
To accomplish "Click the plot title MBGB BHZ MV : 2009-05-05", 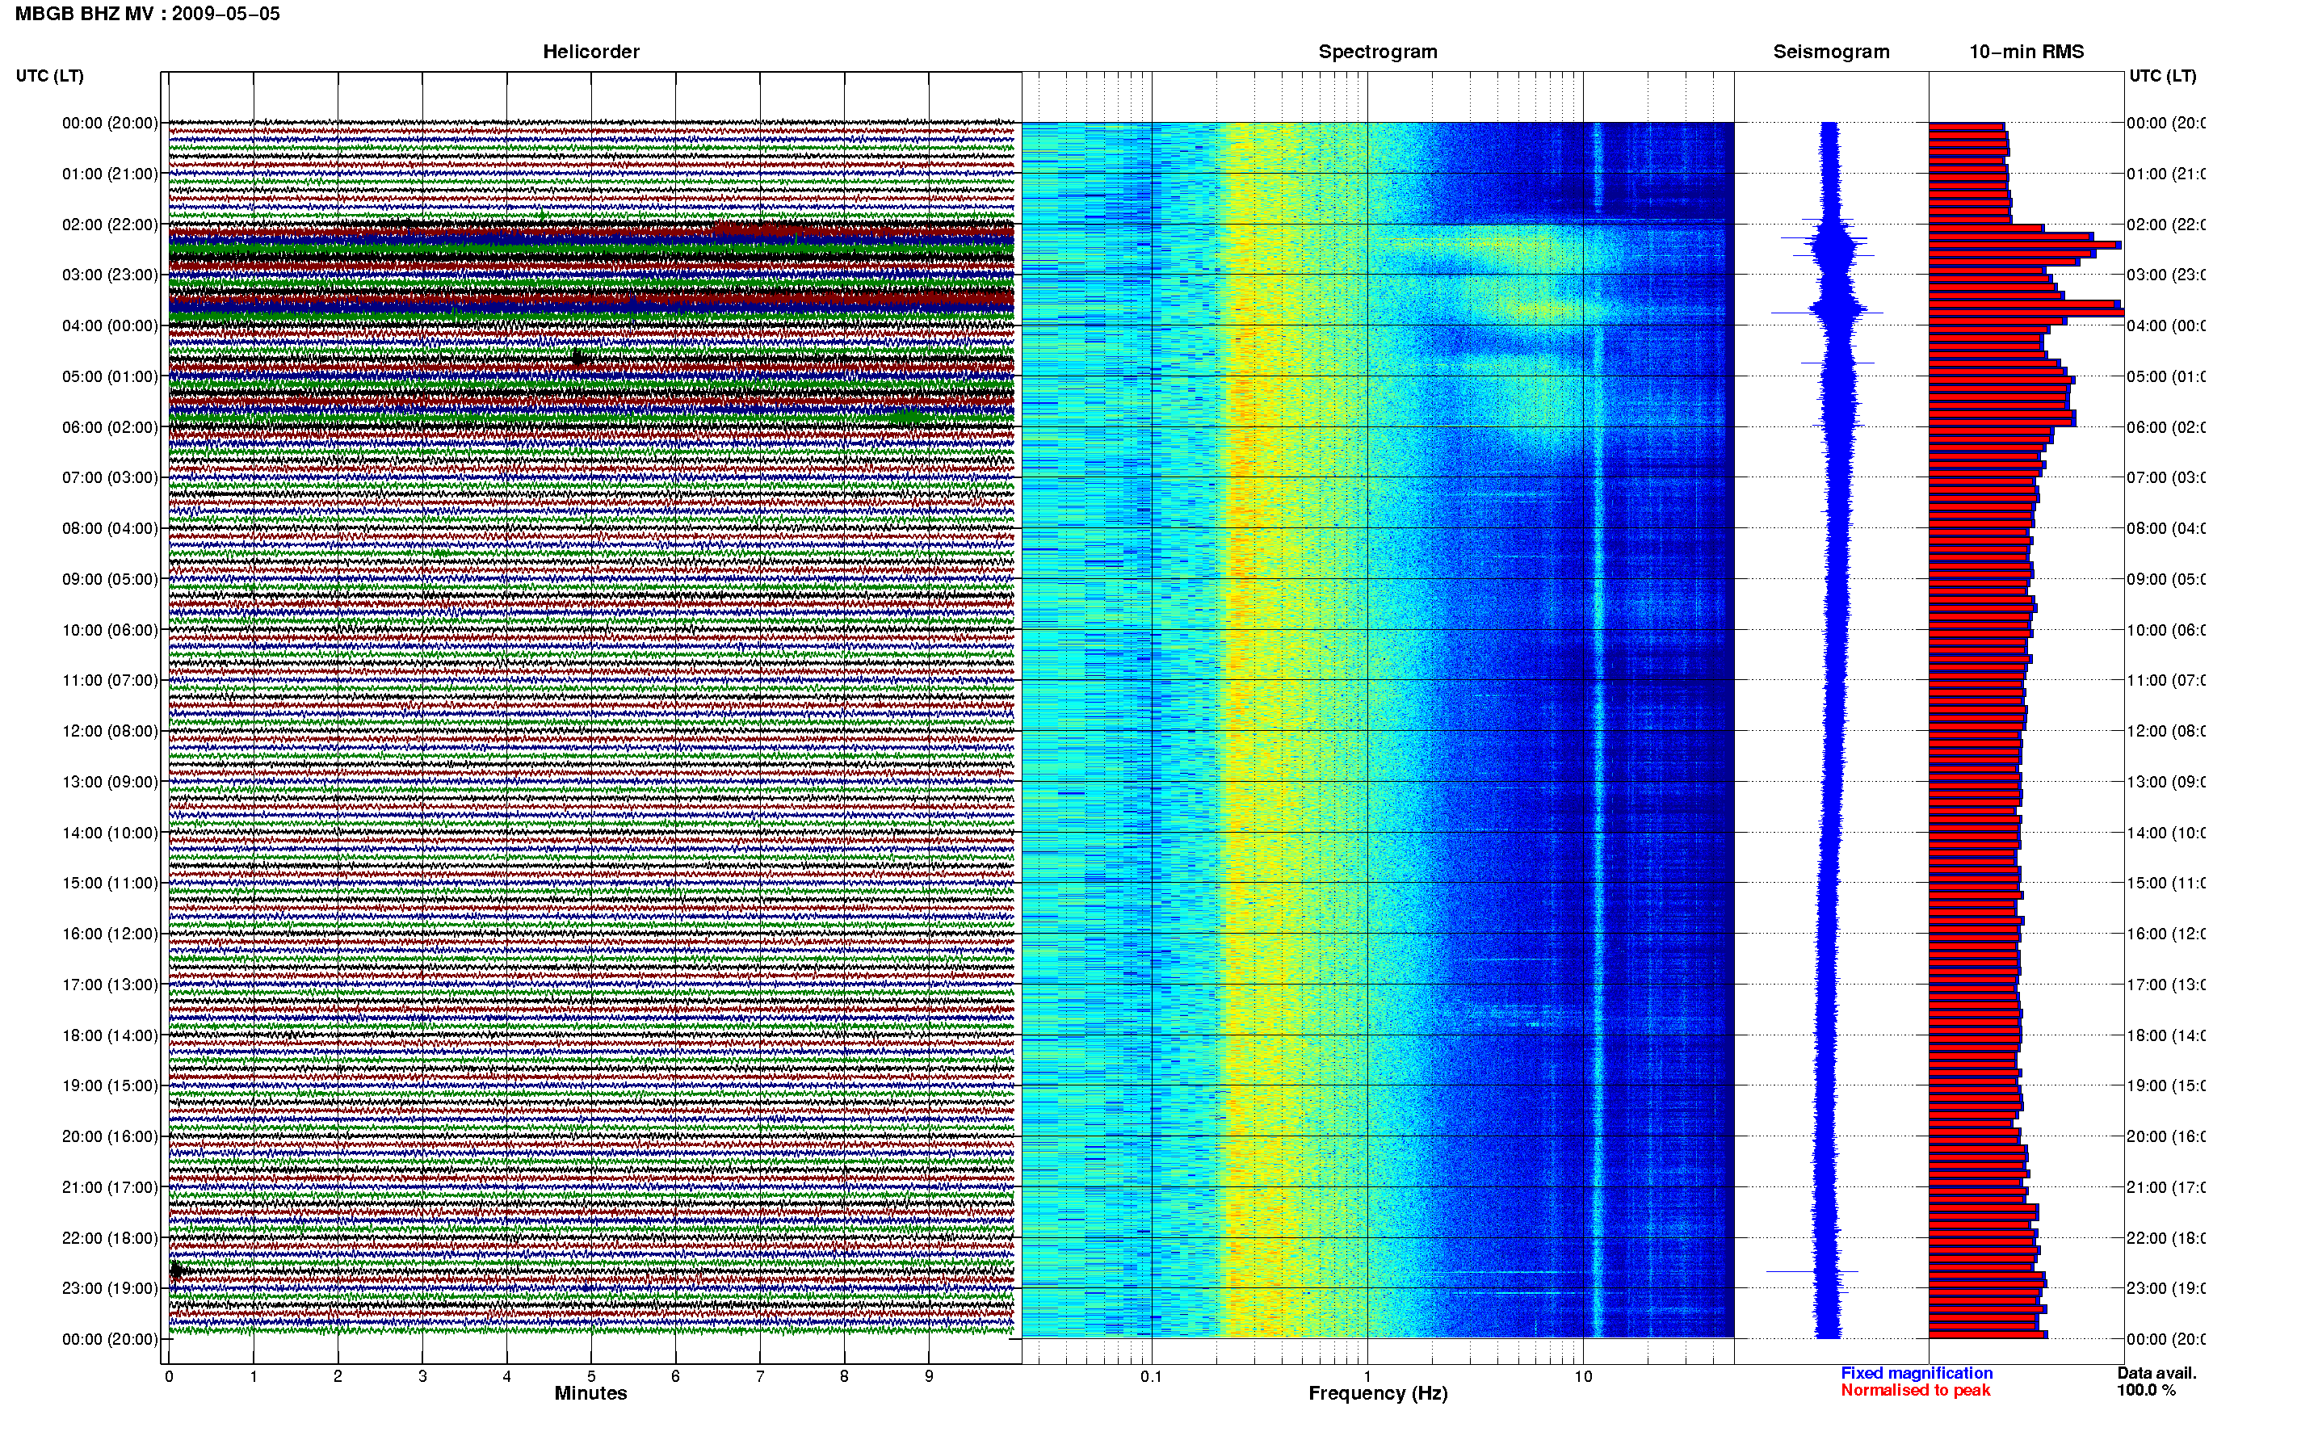I will [x=147, y=15].
